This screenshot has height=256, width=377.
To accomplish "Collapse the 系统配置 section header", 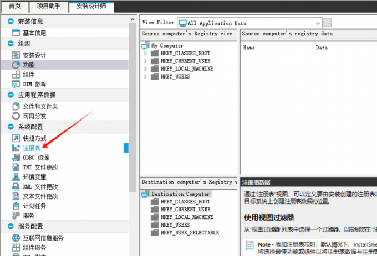I will 11,127.
